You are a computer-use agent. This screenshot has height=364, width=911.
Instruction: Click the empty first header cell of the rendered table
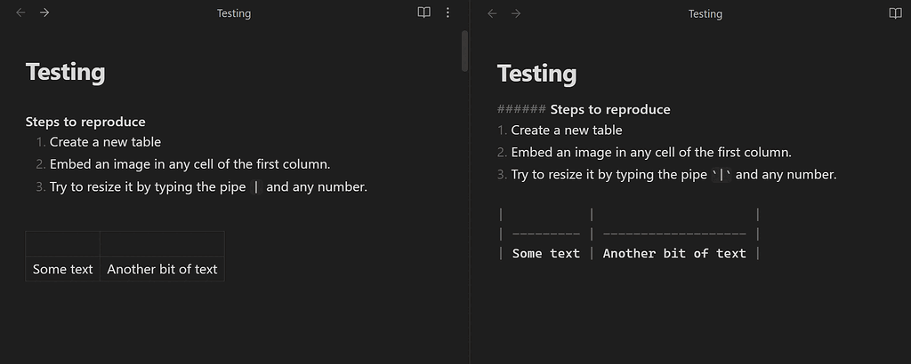(x=63, y=244)
